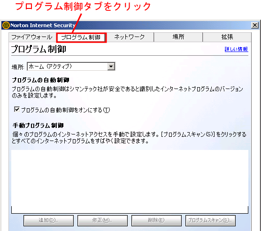Click the large プログラム制御 page heading
Viewport: 261px width, 231px height.
(x=38, y=49)
